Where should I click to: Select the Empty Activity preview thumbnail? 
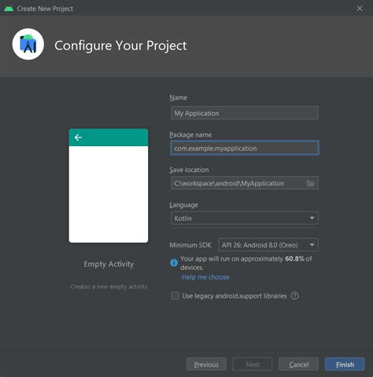coord(109,185)
